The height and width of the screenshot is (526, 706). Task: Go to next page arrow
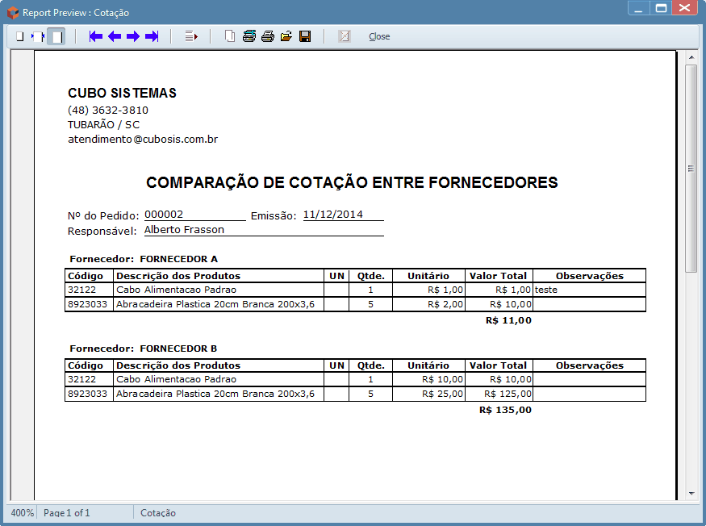pos(133,36)
